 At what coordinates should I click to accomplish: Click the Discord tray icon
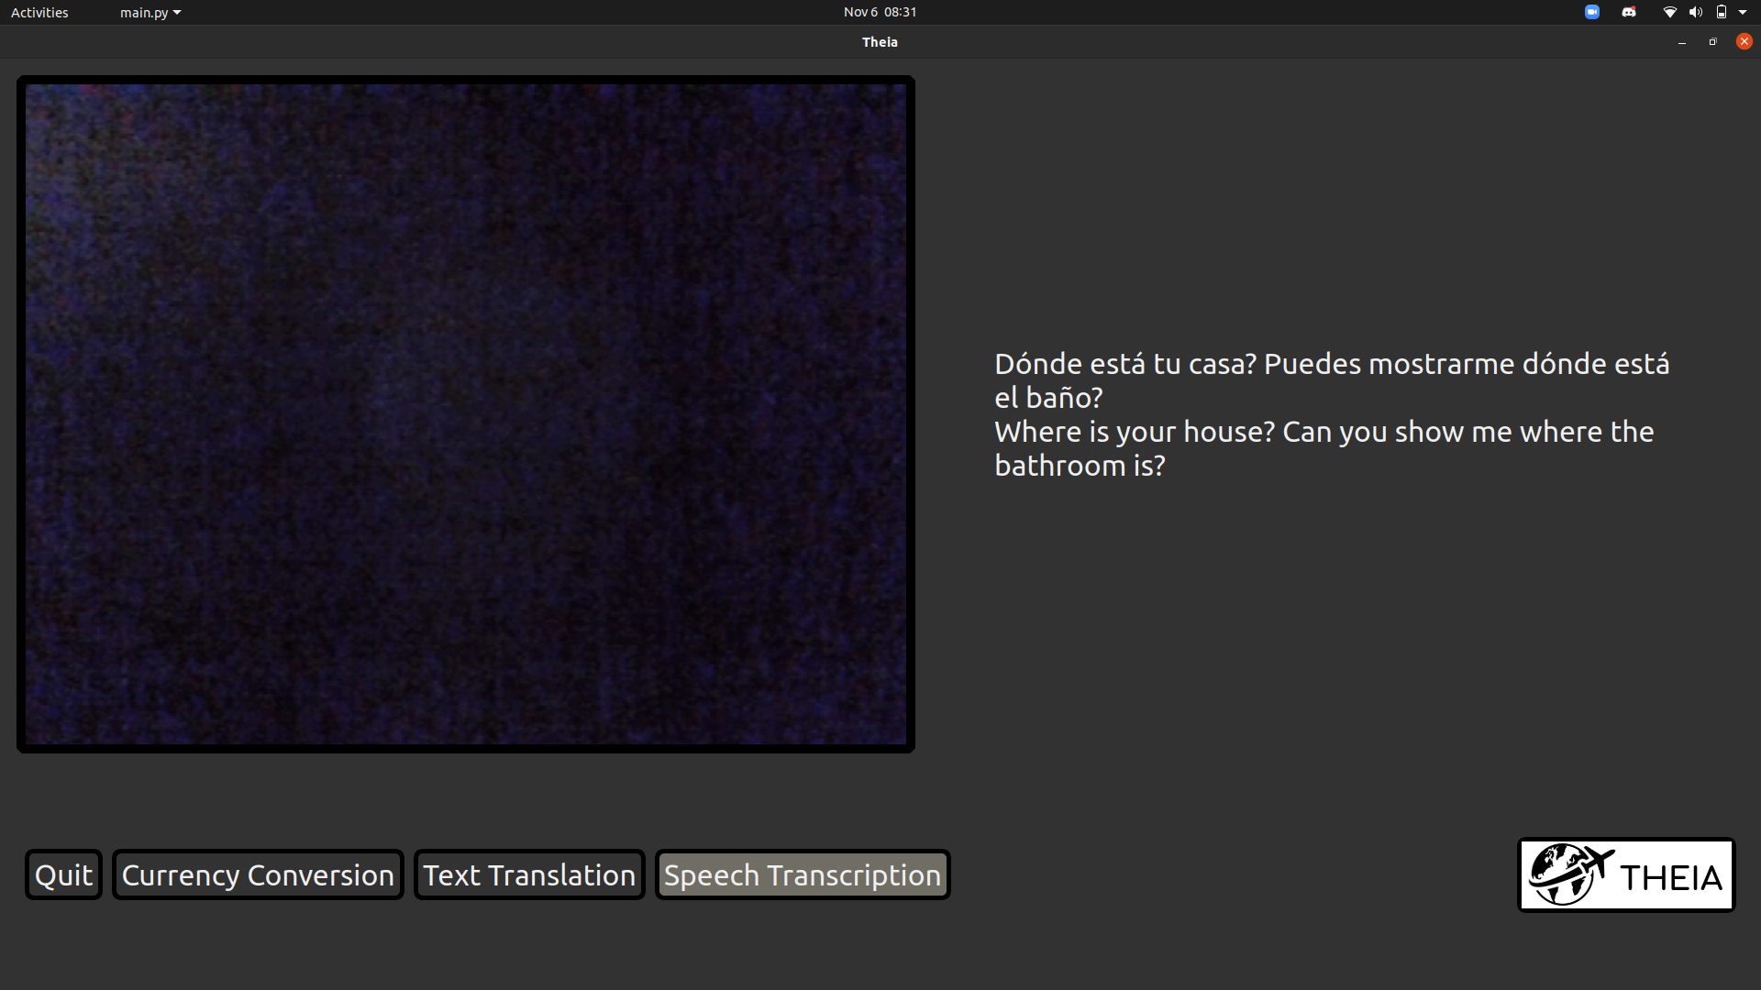tap(1629, 12)
